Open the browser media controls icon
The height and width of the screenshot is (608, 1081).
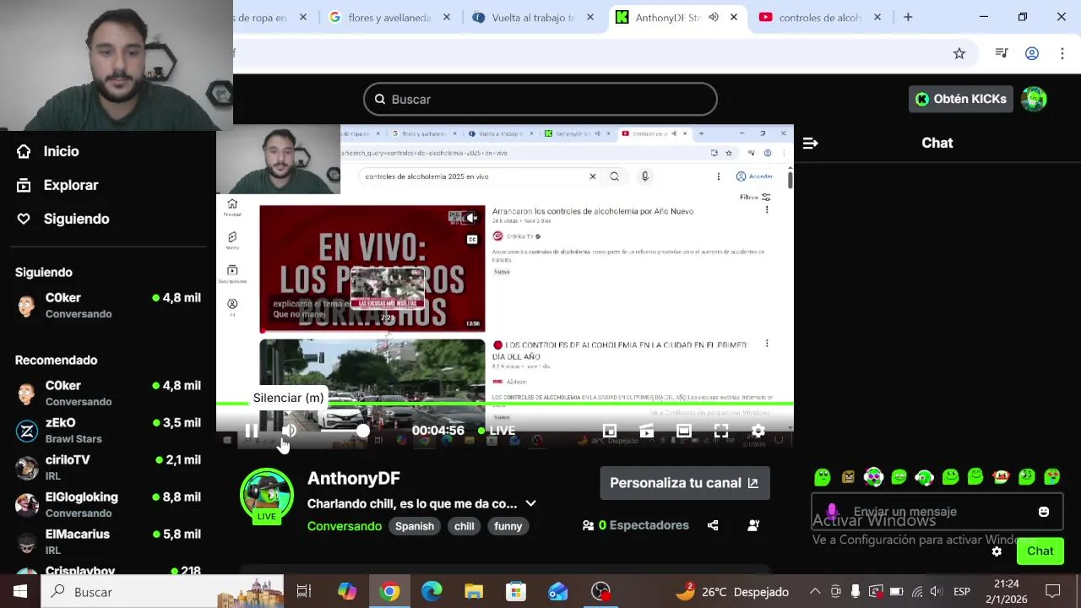(1002, 53)
